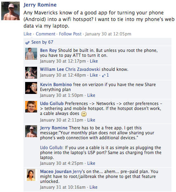Like Maceo Jourdan's comment
Screen dimensions: 176x192
click(x=94, y=187)
